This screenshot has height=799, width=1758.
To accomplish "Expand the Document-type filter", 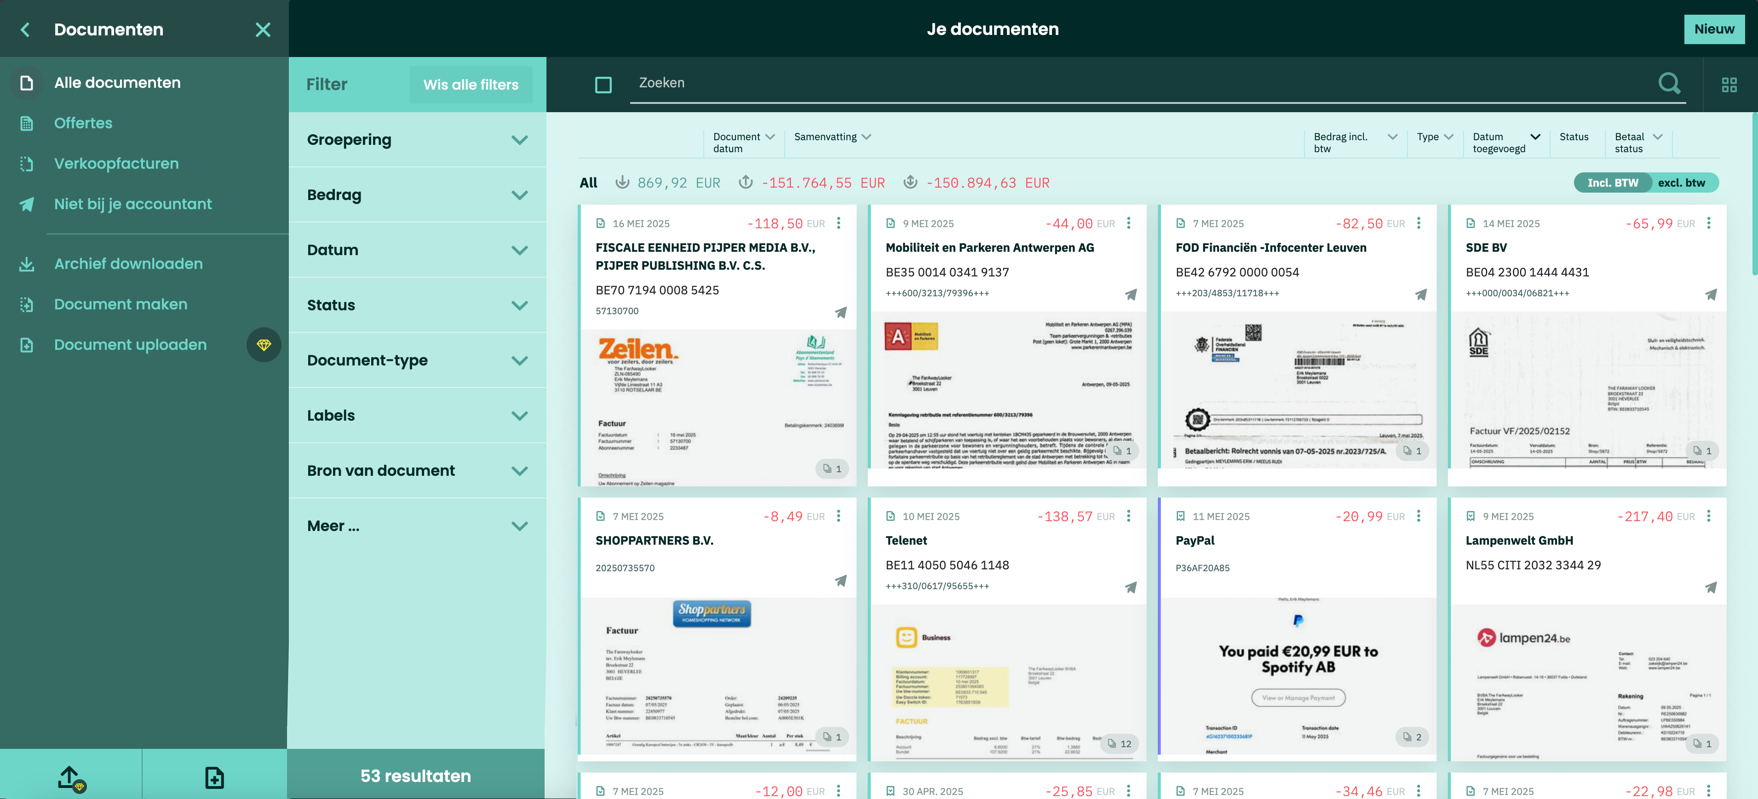I will coord(417,360).
